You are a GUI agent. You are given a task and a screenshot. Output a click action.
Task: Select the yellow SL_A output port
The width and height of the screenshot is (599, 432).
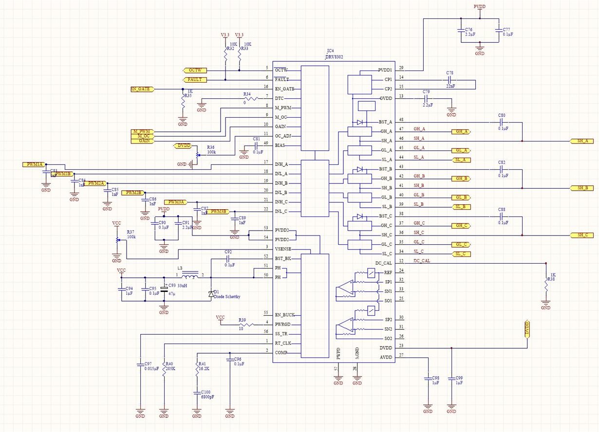click(461, 160)
